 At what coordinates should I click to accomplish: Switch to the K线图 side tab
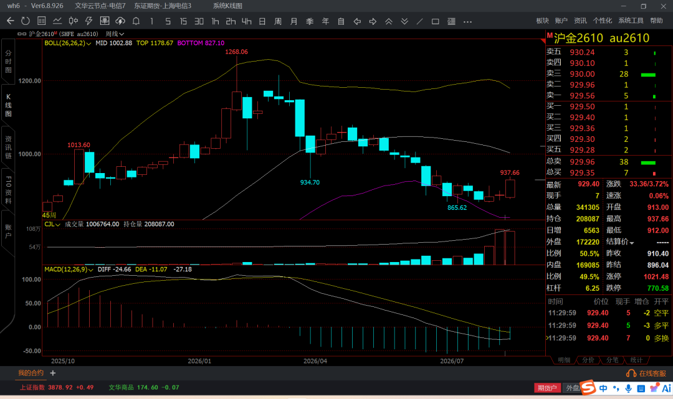coord(8,105)
